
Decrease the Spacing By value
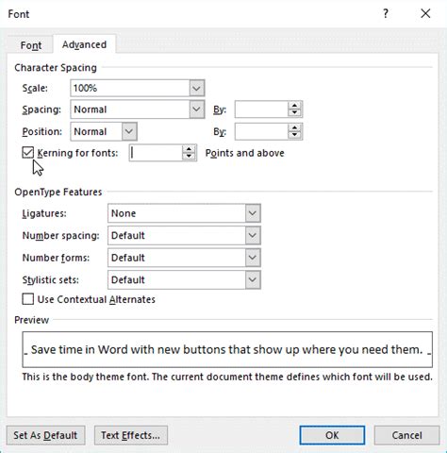[294, 113]
